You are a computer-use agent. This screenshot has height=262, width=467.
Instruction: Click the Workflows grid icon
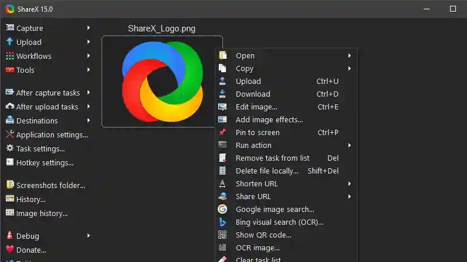coord(9,56)
